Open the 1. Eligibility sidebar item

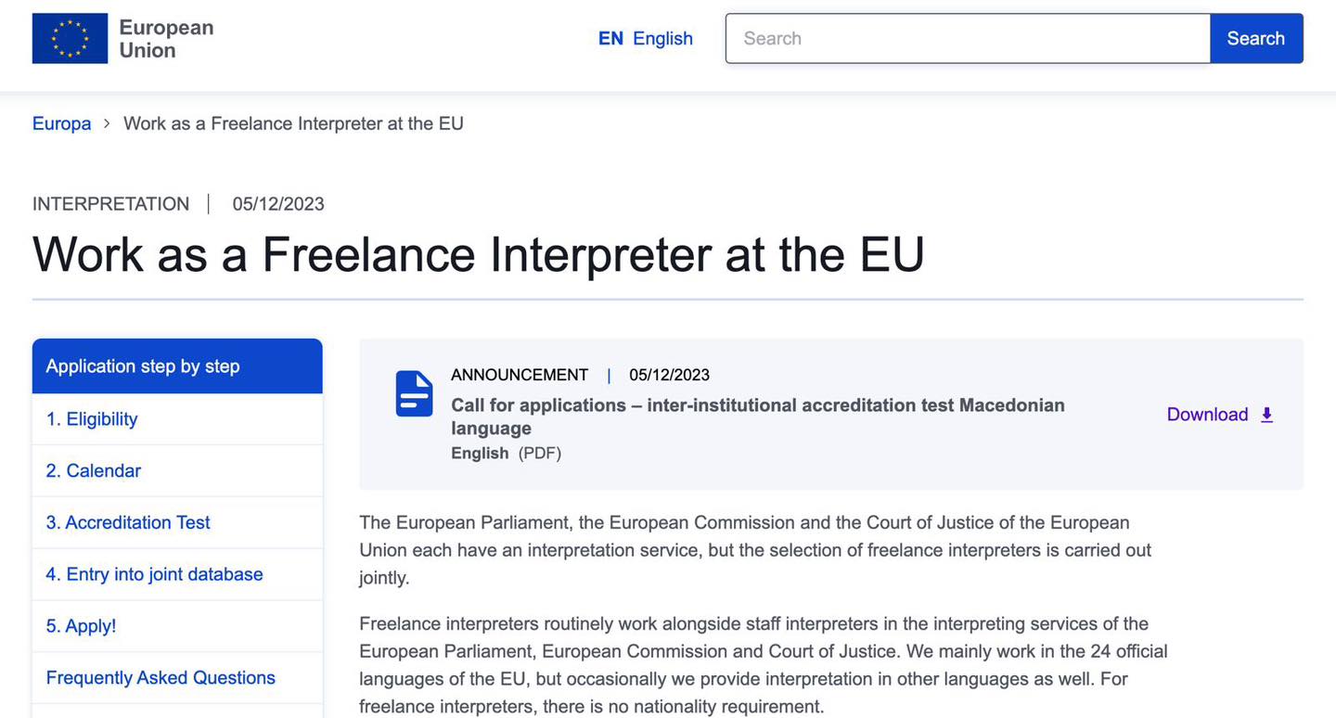(92, 419)
